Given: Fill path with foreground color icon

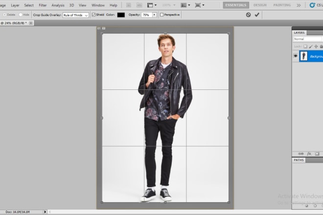Looking at the screenshot, I should tap(306, 206).
